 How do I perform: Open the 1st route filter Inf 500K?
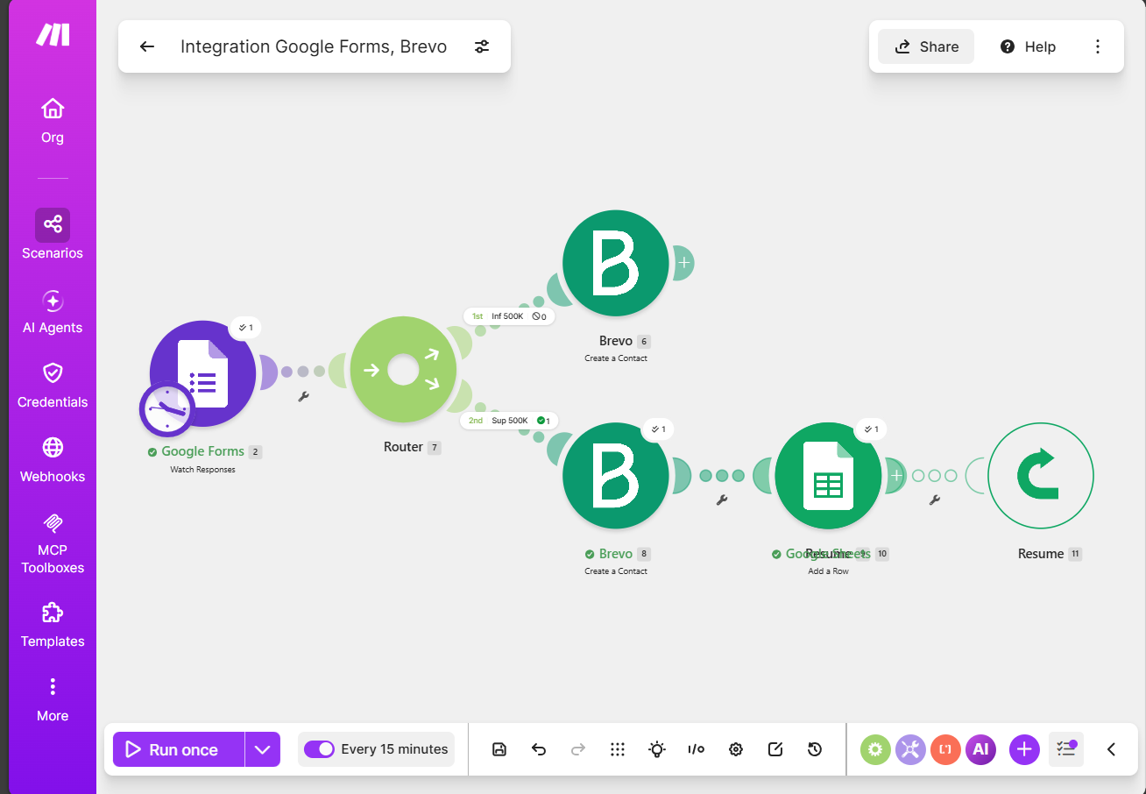pyautogui.click(x=509, y=316)
